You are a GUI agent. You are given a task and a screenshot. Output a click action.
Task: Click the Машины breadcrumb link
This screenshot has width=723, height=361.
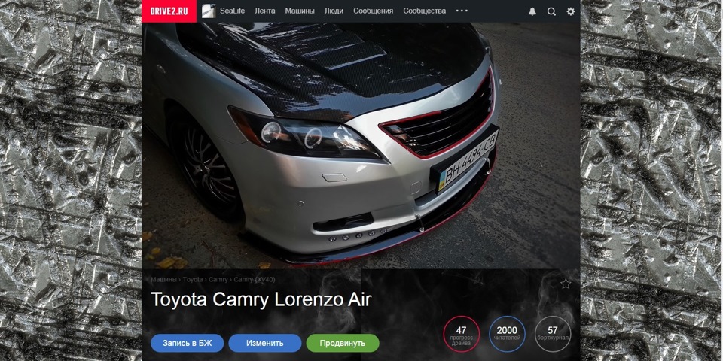click(163, 280)
